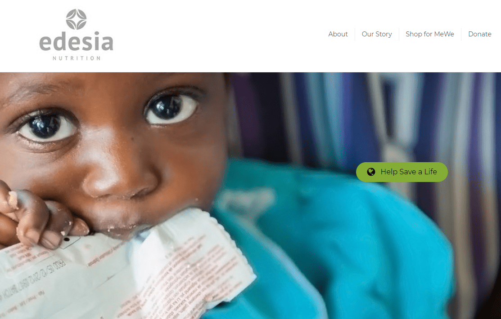Open the Donate navigation link

(x=479, y=34)
